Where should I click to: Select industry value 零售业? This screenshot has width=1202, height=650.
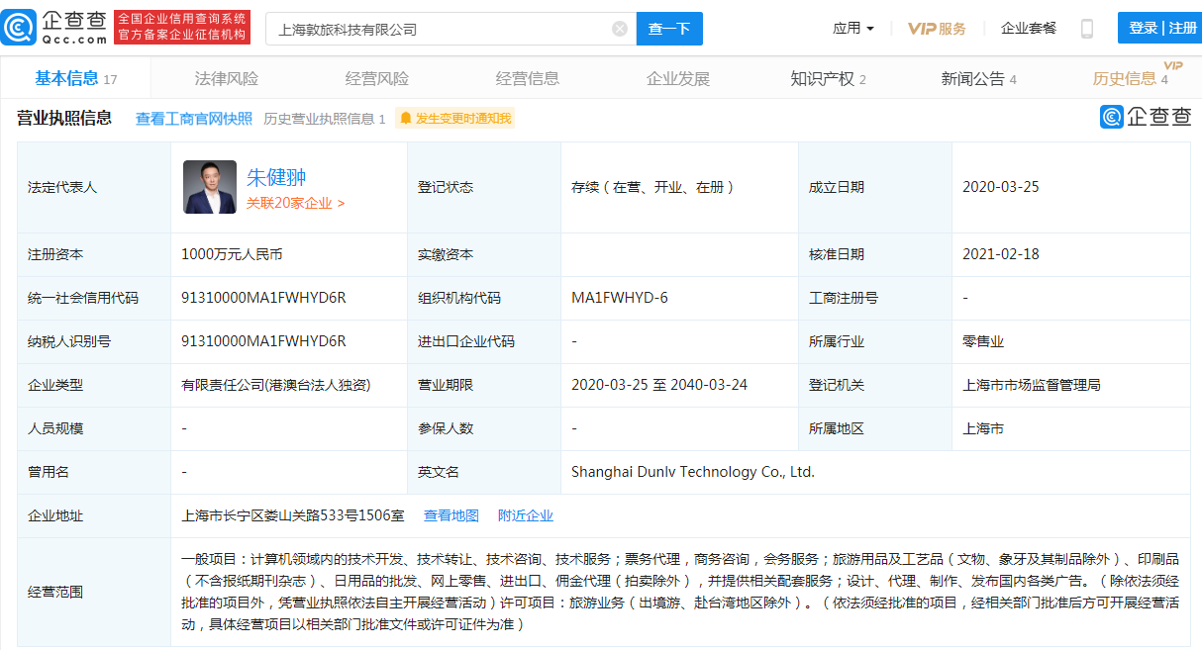(x=983, y=341)
